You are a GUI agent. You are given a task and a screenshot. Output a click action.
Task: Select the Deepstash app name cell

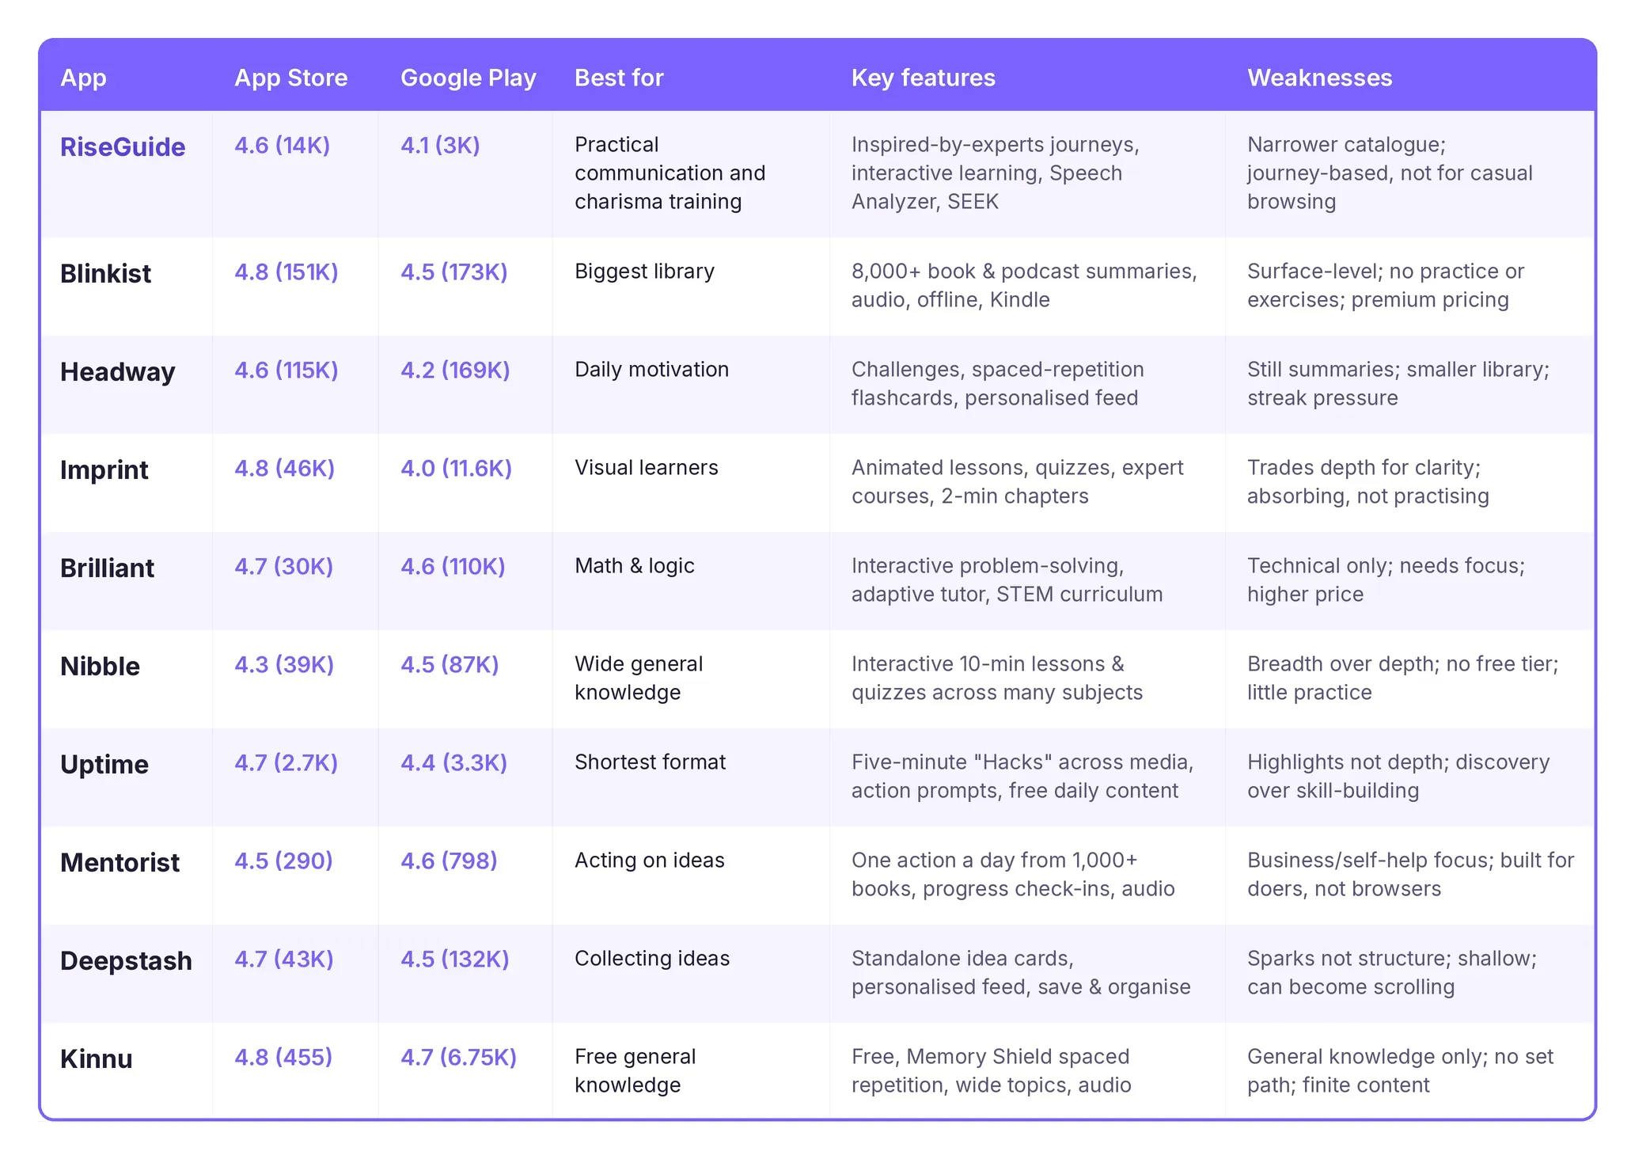pos(126,960)
